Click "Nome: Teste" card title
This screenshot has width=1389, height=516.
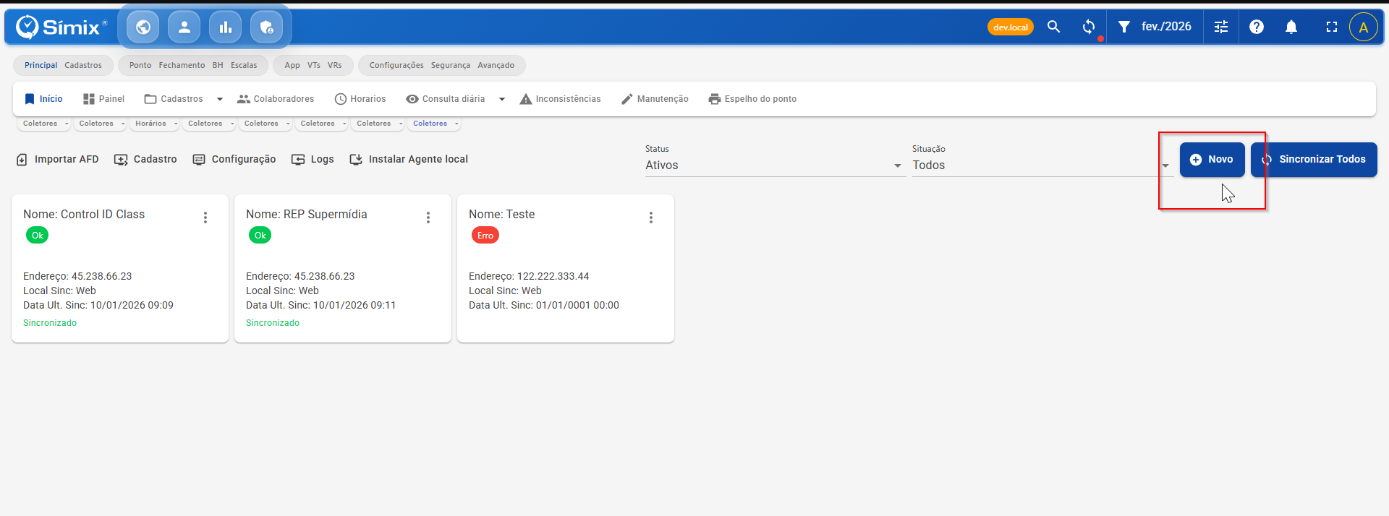click(502, 215)
